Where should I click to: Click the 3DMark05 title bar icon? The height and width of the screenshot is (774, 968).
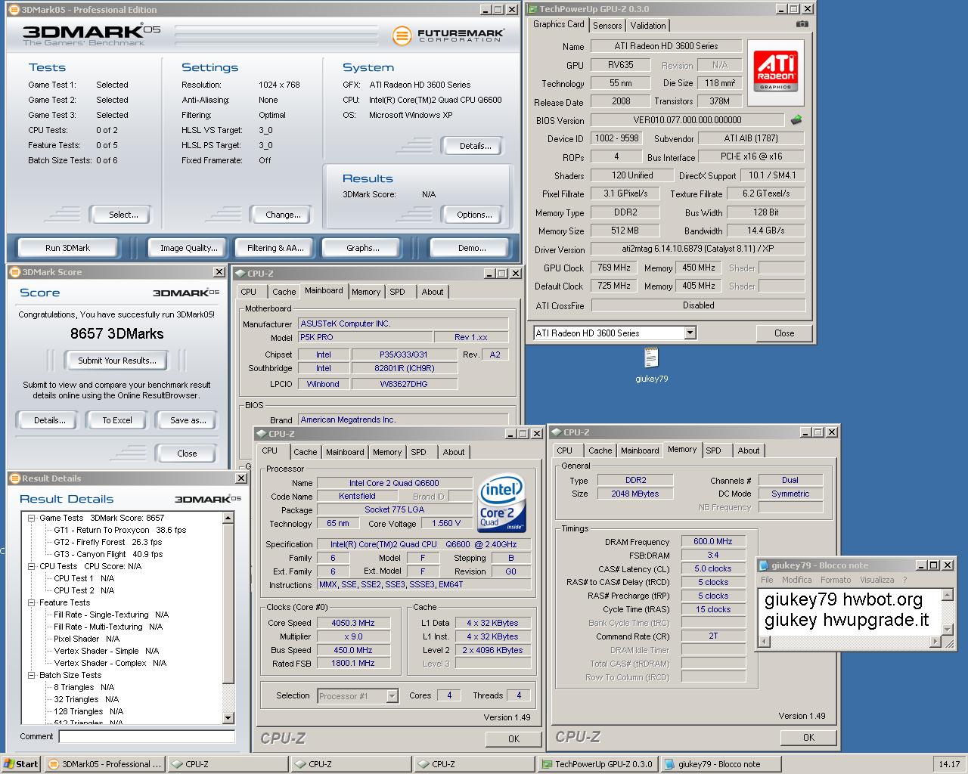14,10
